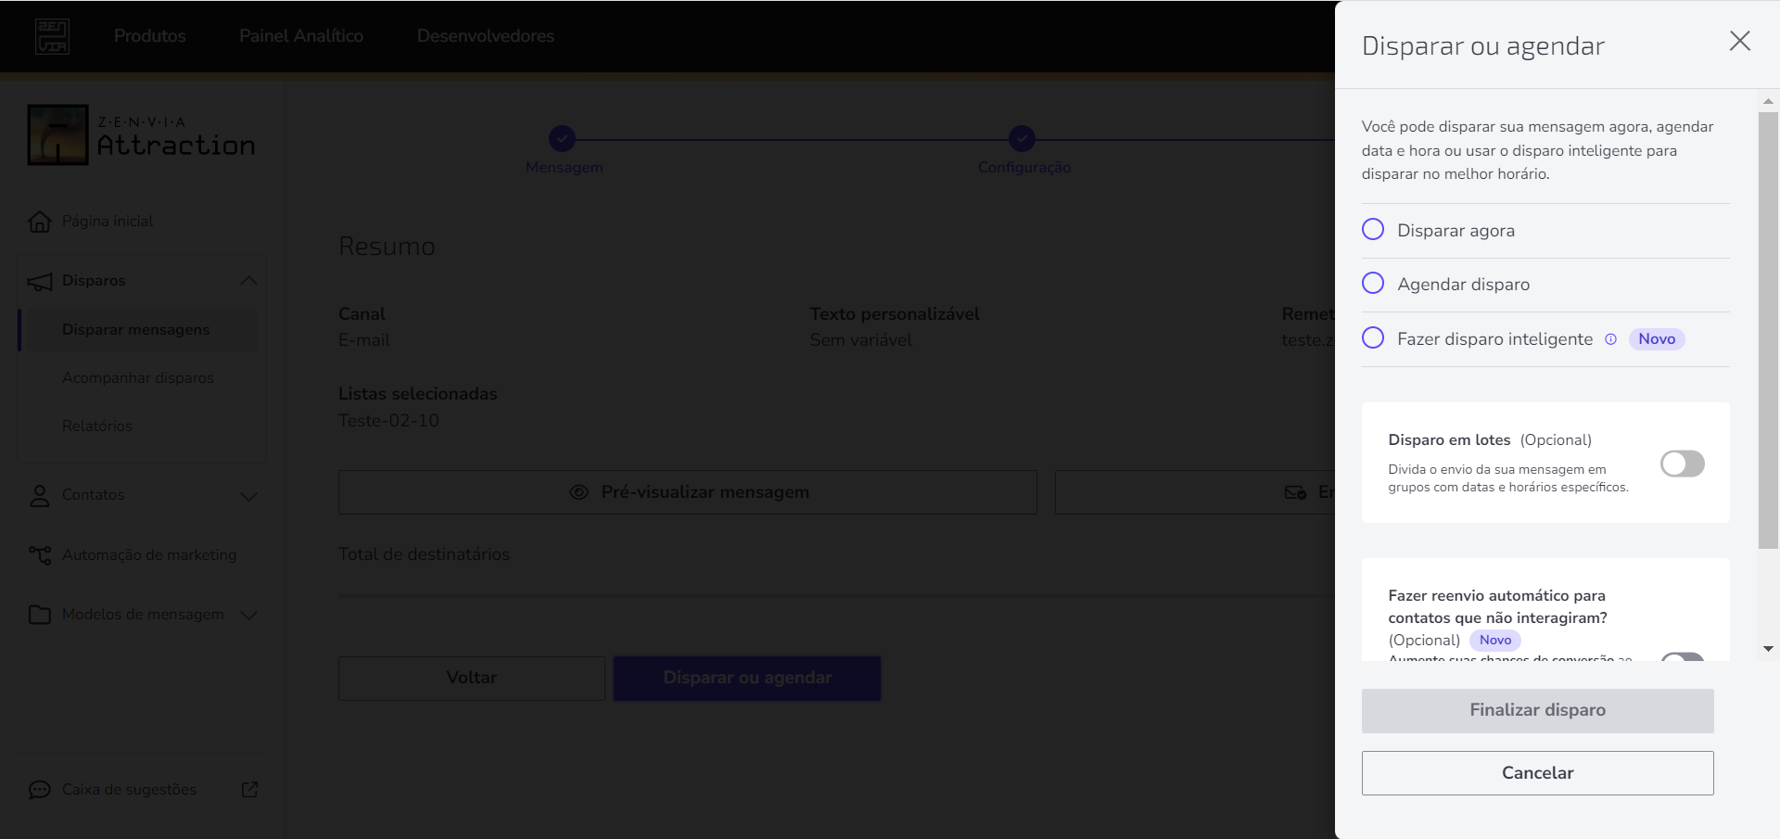Click the Disparos megaphone icon
The image size is (1780, 839).
coord(40,282)
